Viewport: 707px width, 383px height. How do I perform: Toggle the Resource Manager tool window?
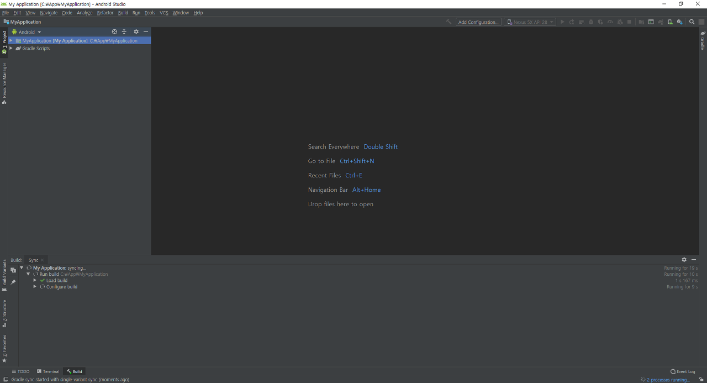(4, 83)
